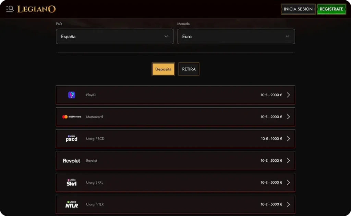Select the Utorg NTLR icon
The width and height of the screenshot is (351, 216).
coord(71,204)
